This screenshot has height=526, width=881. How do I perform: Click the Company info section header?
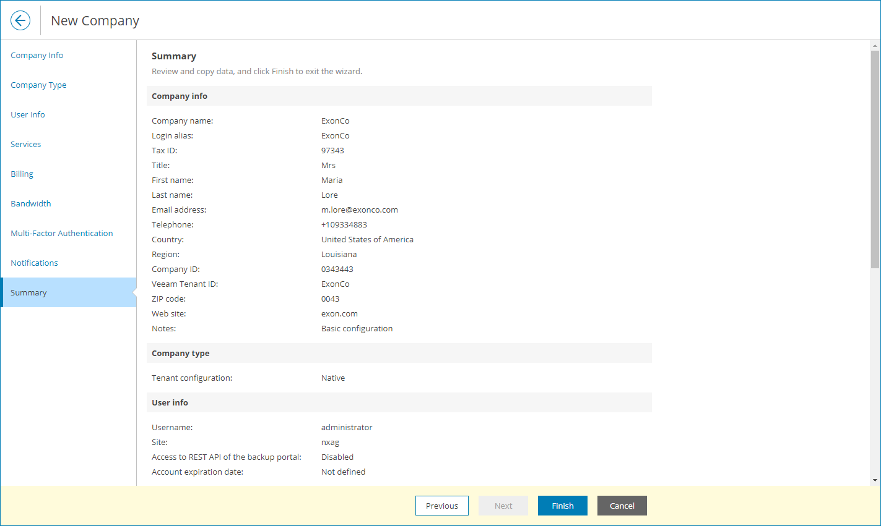tap(180, 96)
